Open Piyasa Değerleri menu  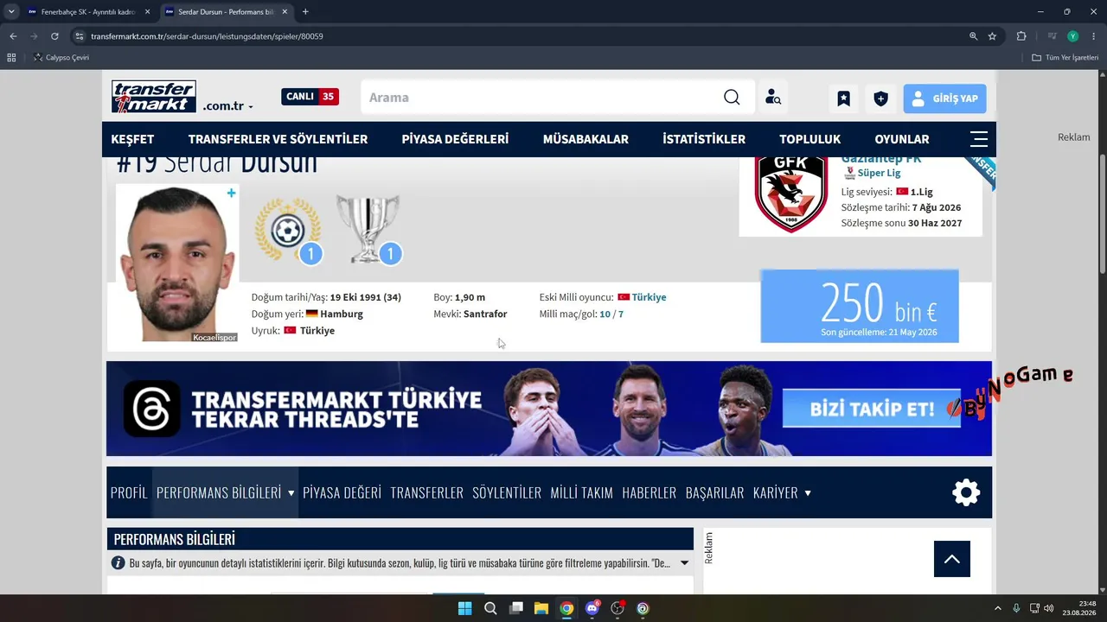pos(455,139)
